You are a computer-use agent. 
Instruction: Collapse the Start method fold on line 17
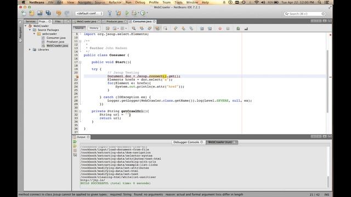[x=80, y=62]
